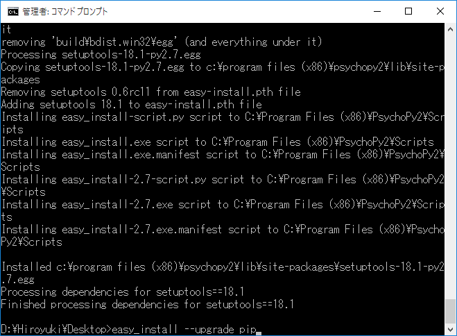Click the scrollbar down arrow
Screen dimensions: 457x336
coord(450,330)
